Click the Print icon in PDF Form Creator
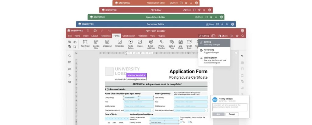312x125 pixels. pos(95,31)
